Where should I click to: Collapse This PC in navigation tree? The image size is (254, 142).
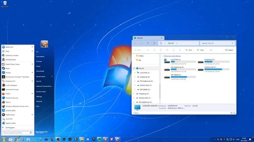(134, 68)
